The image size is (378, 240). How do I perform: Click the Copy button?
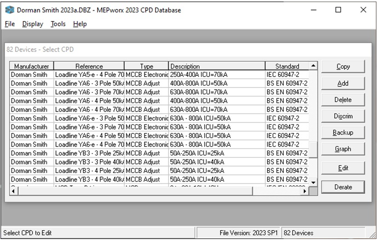[x=343, y=66]
